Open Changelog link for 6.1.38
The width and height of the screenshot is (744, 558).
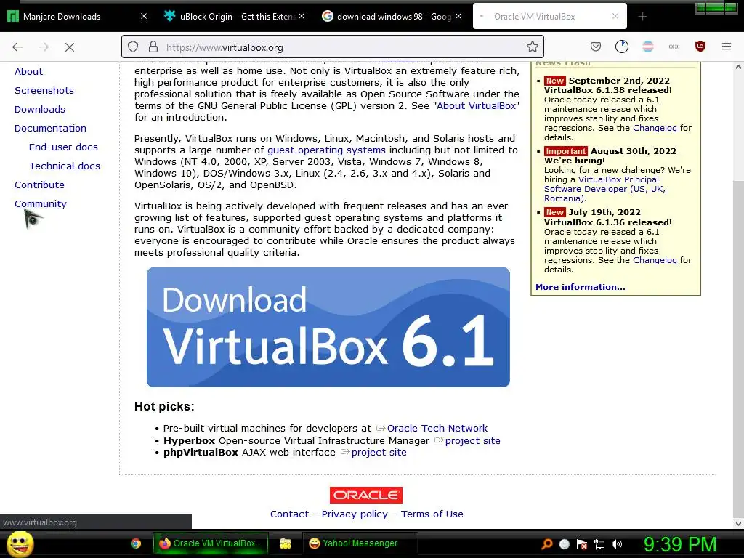point(655,128)
